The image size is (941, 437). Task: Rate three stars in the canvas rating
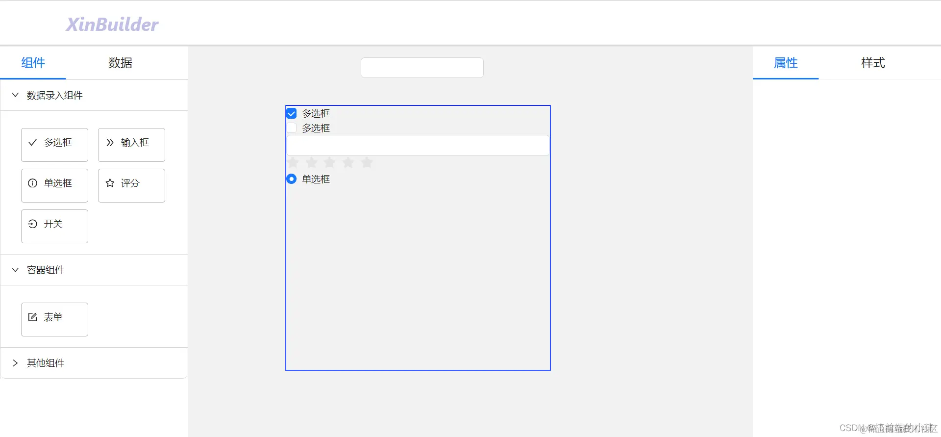click(x=330, y=162)
